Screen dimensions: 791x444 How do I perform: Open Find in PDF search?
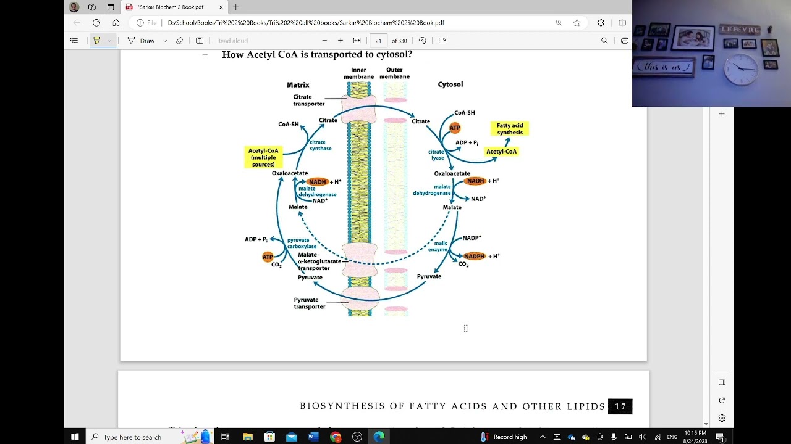(x=604, y=41)
